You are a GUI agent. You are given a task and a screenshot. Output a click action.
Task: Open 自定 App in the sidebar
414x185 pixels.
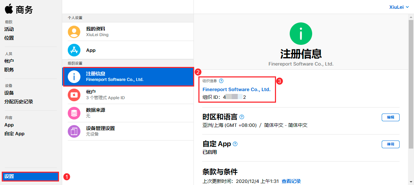pos(14,133)
